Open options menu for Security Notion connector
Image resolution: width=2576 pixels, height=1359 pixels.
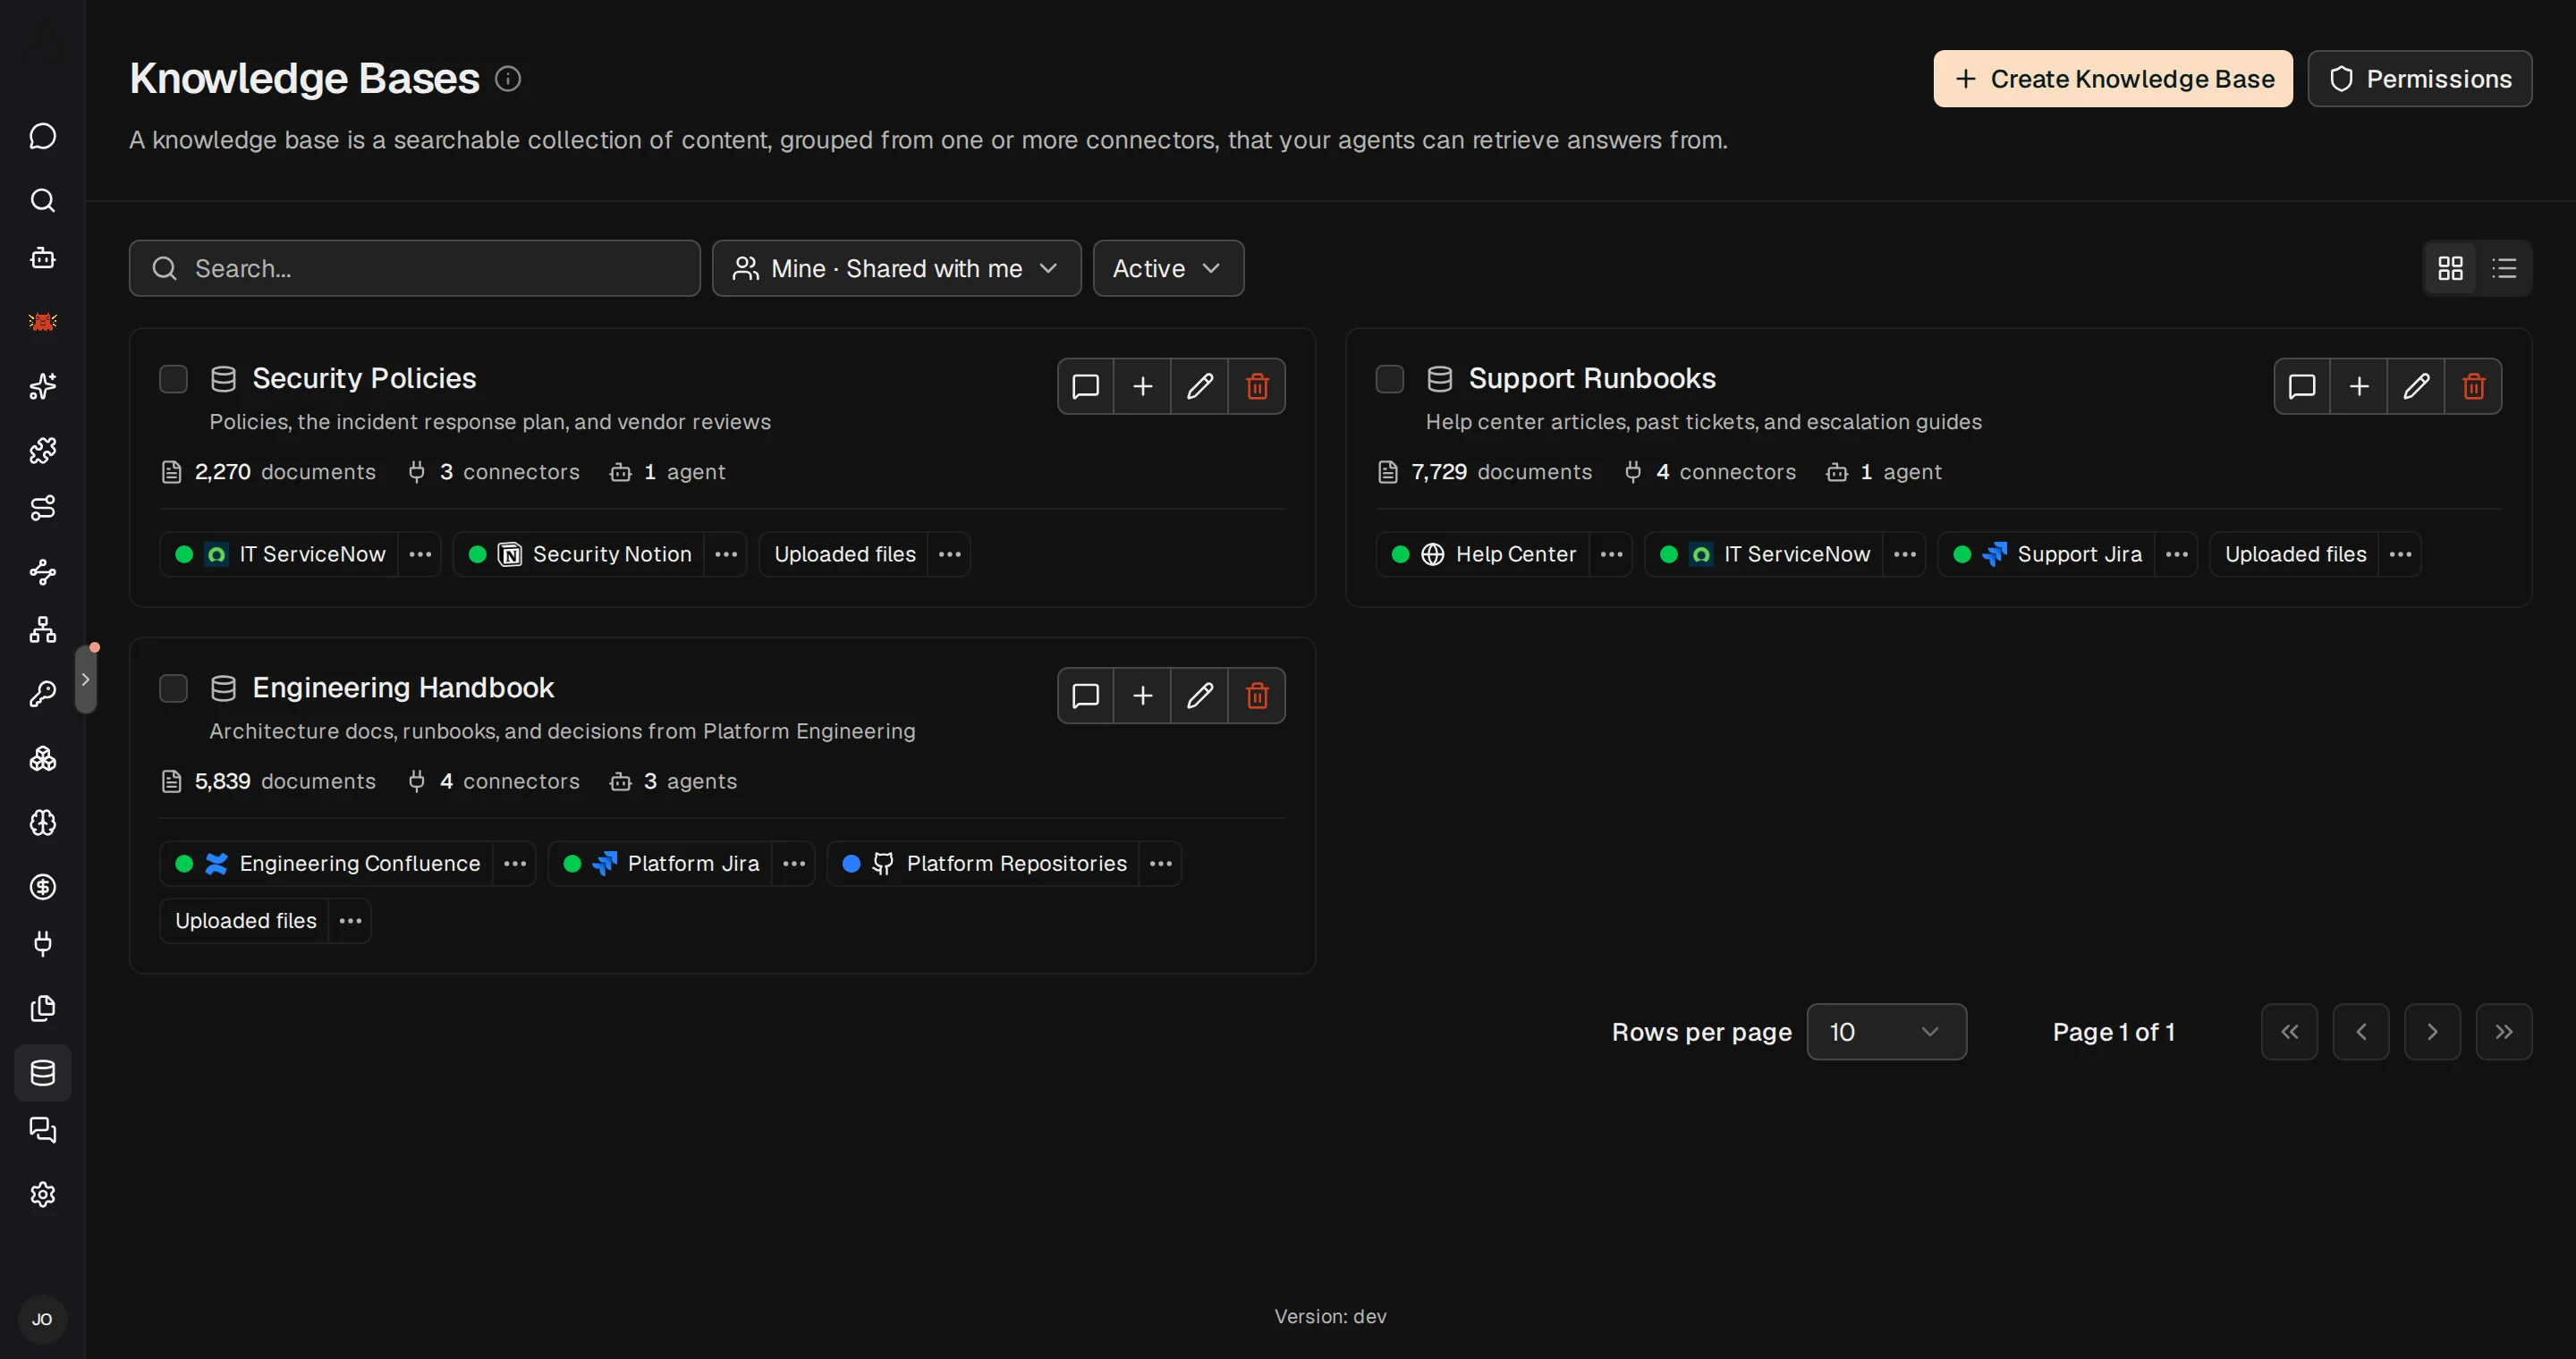coord(726,554)
